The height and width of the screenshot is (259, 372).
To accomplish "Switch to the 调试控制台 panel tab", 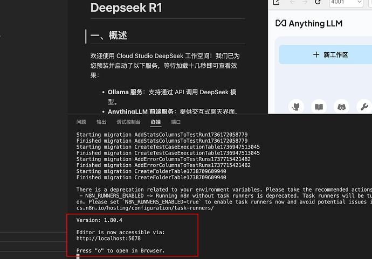I will coord(129,122).
